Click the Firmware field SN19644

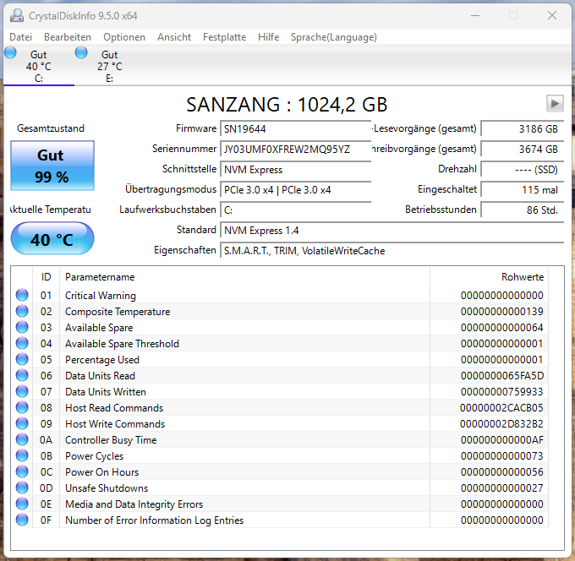(x=296, y=129)
